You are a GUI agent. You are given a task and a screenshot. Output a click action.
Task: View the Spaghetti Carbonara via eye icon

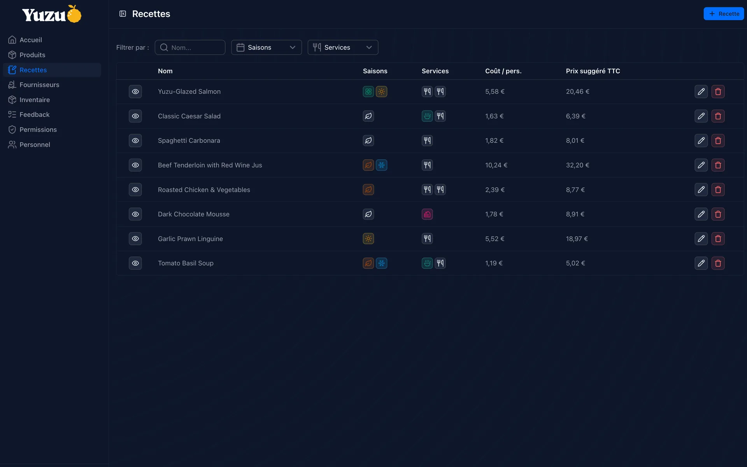(135, 140)
